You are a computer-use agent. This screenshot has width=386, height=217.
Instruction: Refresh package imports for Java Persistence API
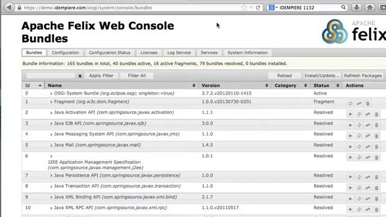(x=359, y=177)
